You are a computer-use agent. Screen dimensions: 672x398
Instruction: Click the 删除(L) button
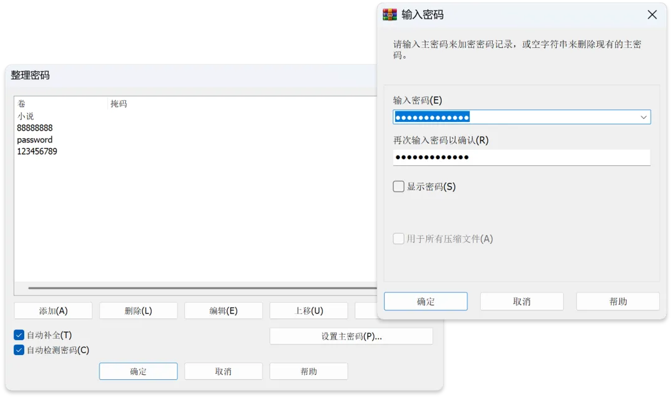(138, 311)
